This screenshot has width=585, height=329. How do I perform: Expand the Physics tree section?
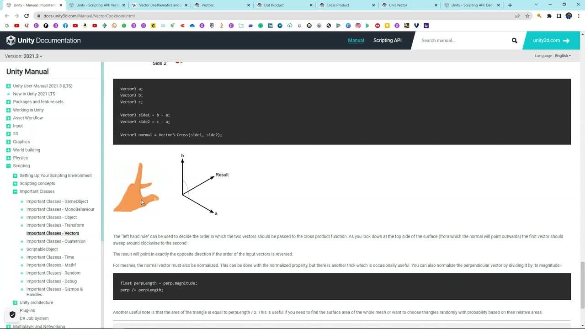point(8,158)
